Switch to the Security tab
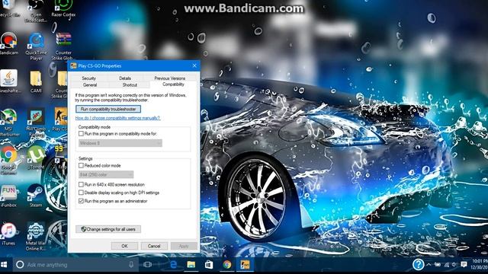Viewport: 488px width, 274px height. [89, 78]
